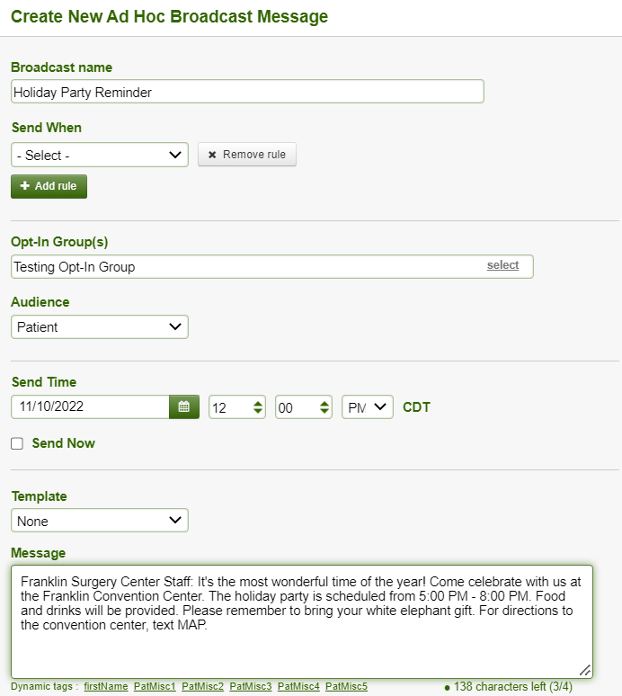Increase the hour stepper value

tap(258, 403)
